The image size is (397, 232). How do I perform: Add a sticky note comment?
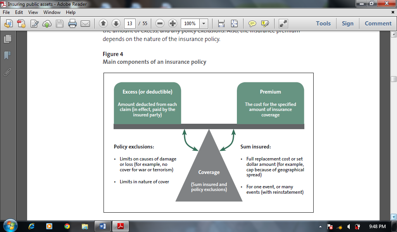252,24
